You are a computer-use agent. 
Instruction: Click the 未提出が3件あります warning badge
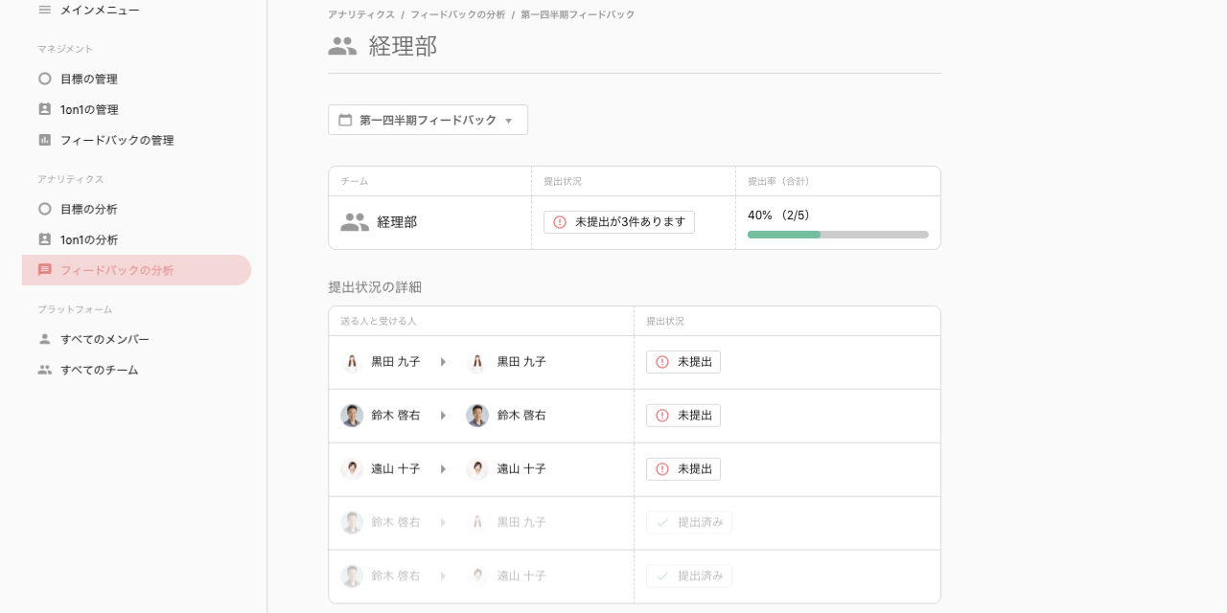click(619, 222)
